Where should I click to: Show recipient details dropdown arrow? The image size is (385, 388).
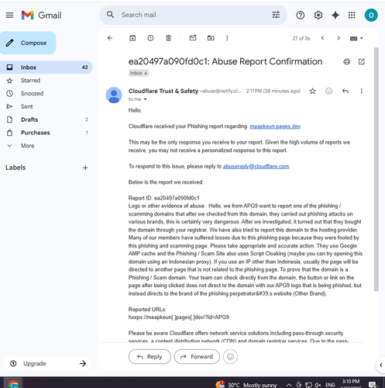point(145,99)
